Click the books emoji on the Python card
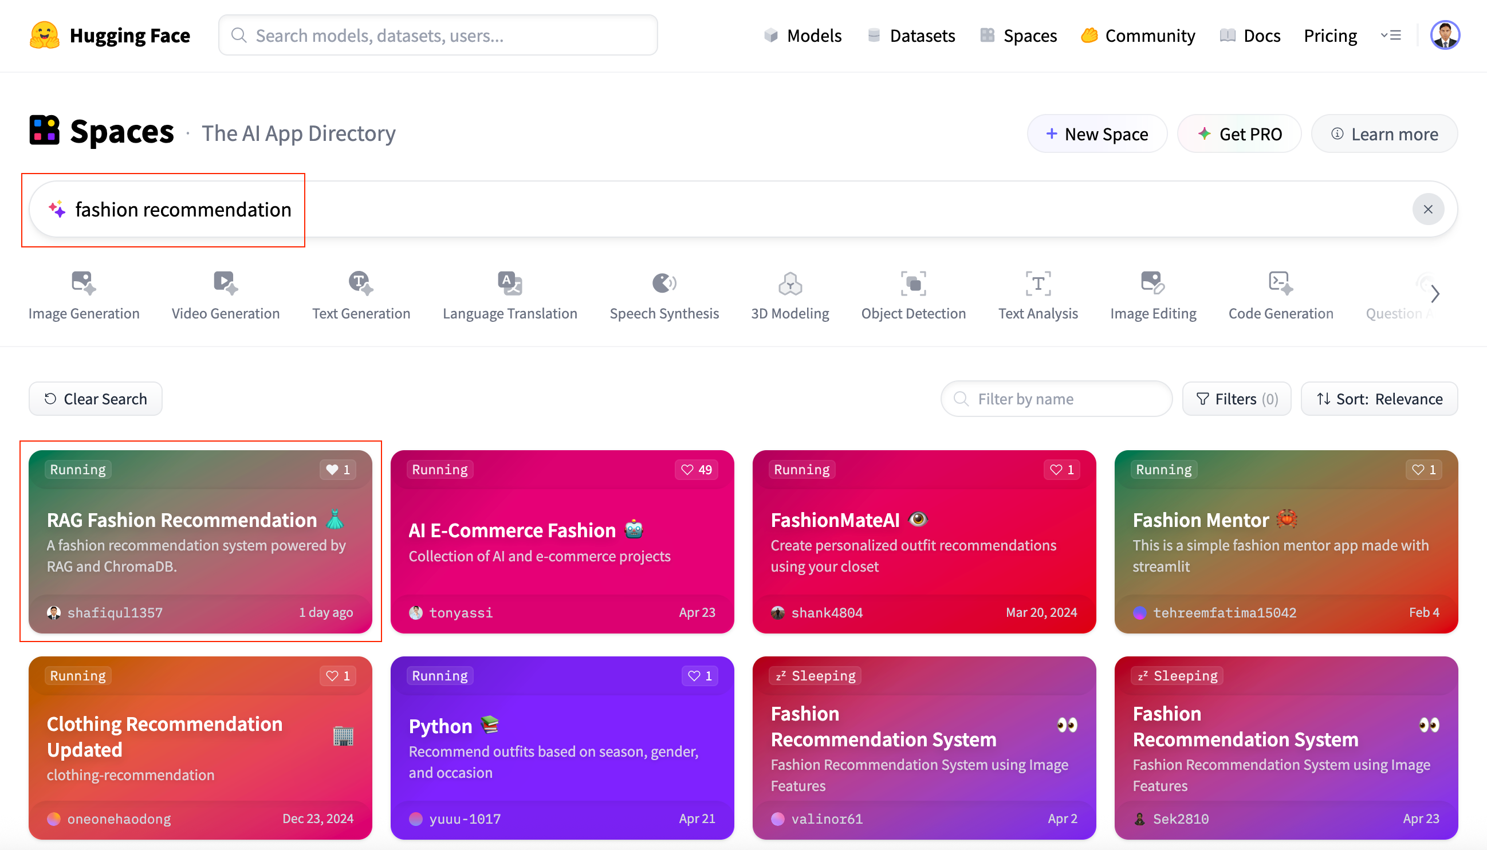The height and width of the screenshot is (850, 1487). coord(490,725)
